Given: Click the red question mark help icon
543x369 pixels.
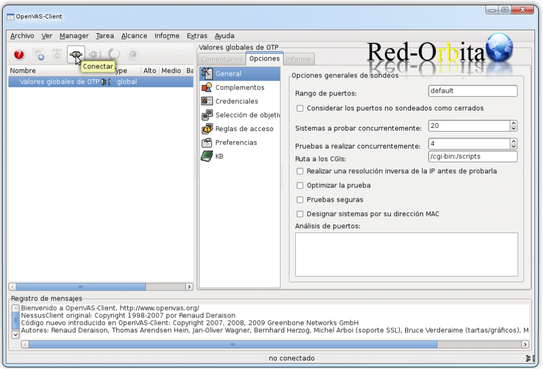Looking at the screenshot, I should (x=19, y=55).
